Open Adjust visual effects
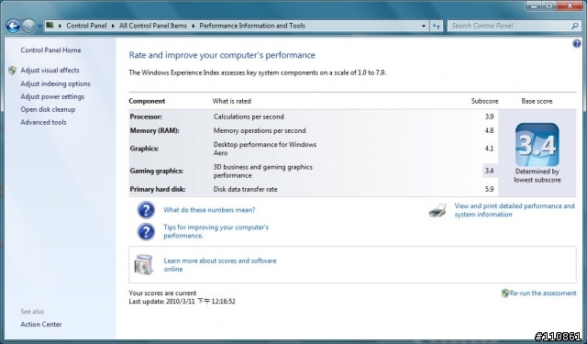The width and height of the screenshot is (587, 344). click(50, 71)
